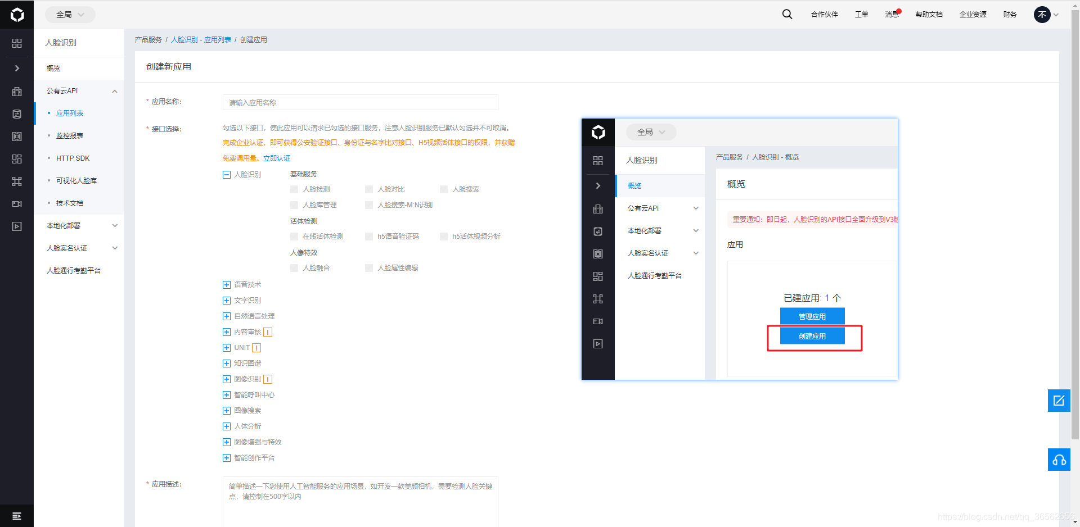Screen dimensions: 1080x527
Task: Check the 在线活体检测 checkbox
Action: [294, 237]
